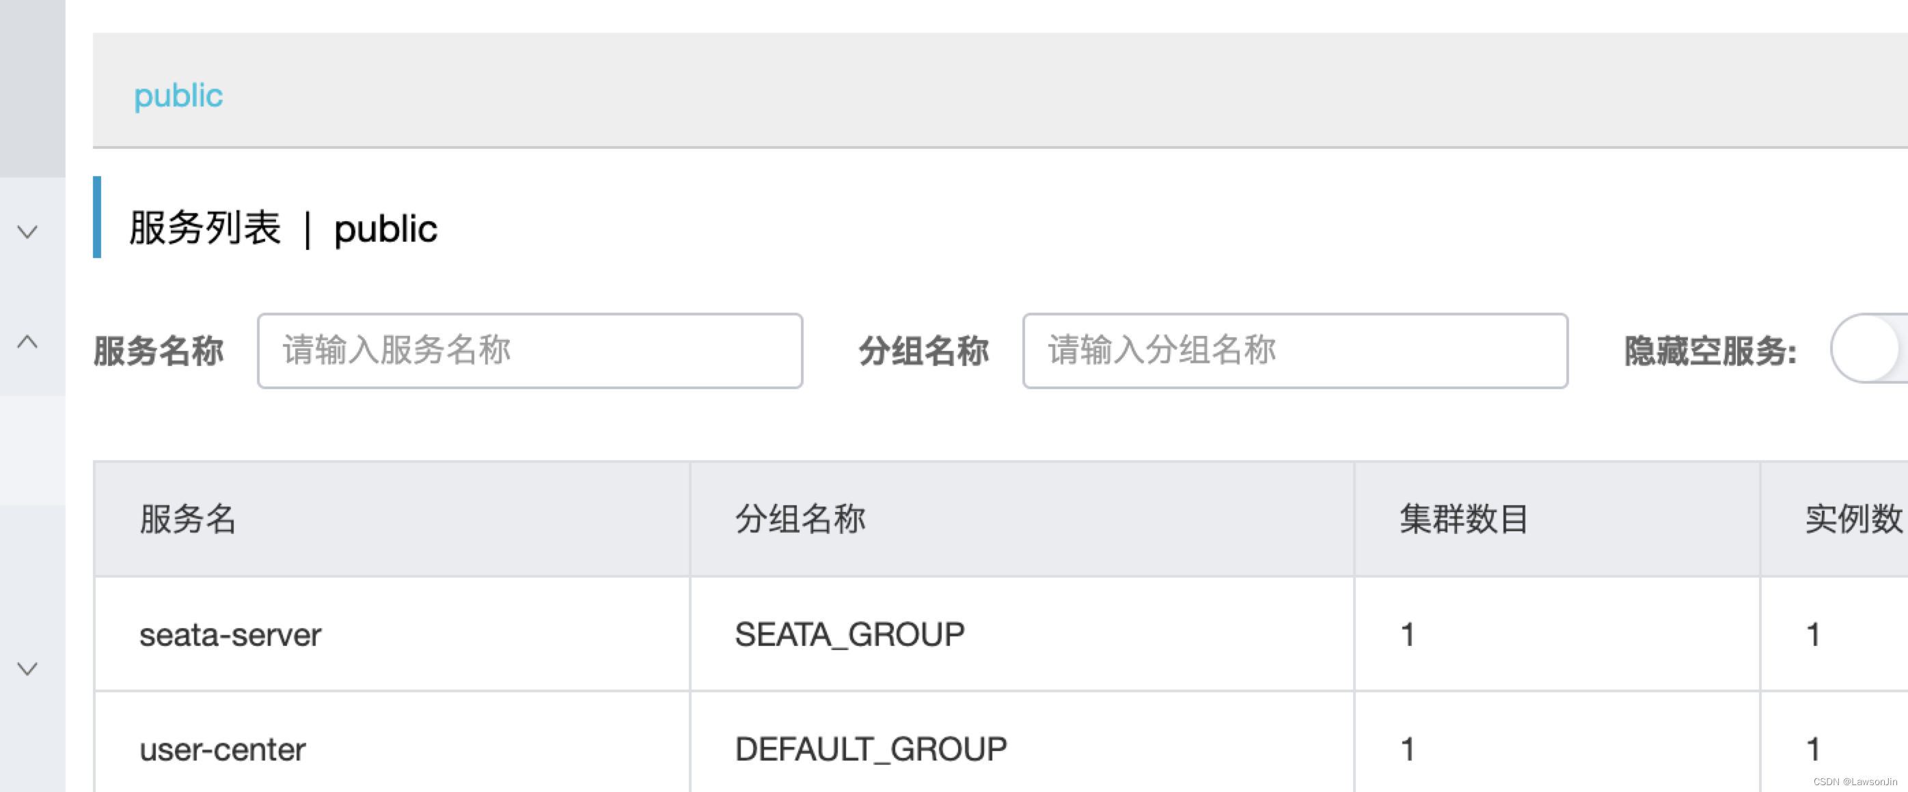This screenshot has height=792, width=1908.
Task: Click the 服务名称 search input field
Action: point(530,350)
